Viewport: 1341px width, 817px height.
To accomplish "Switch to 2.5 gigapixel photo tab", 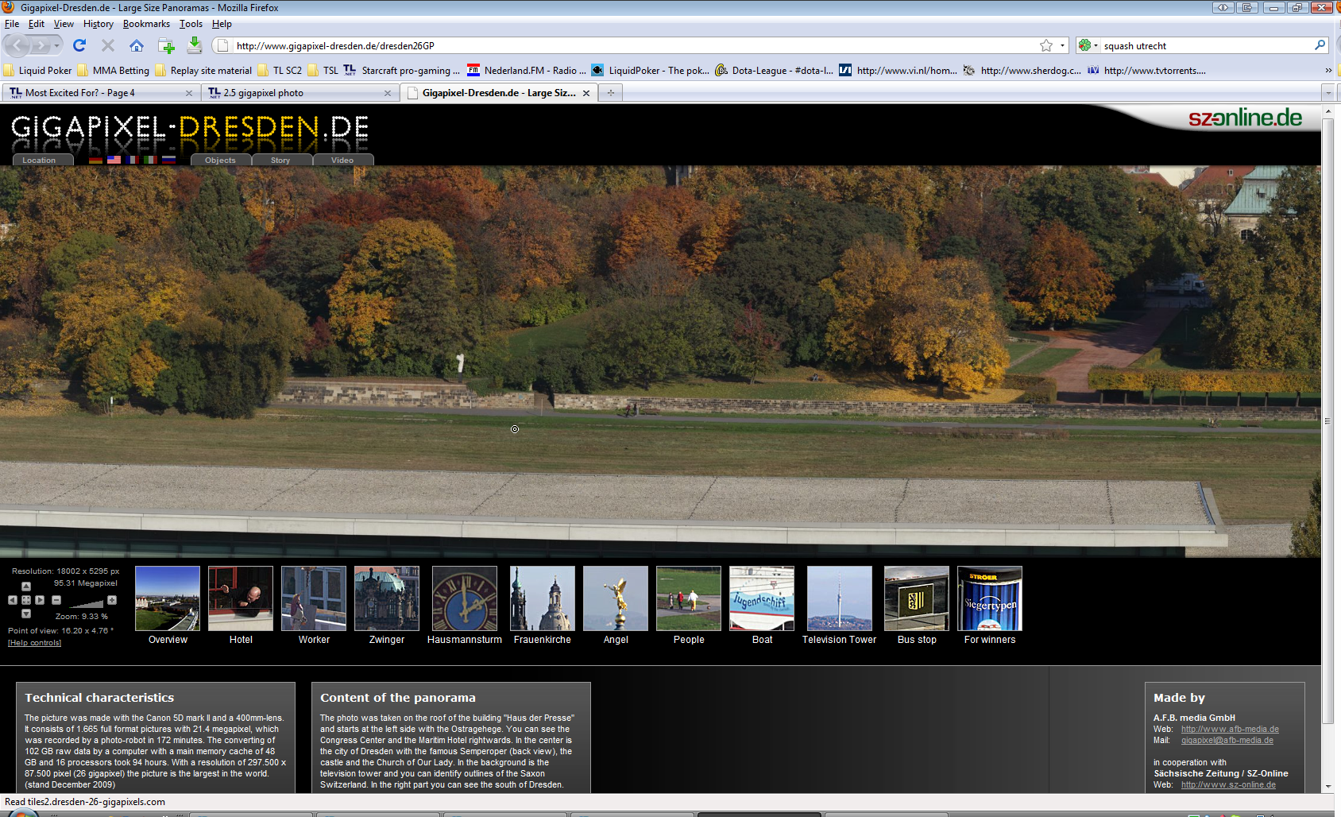I will (300, 93).
